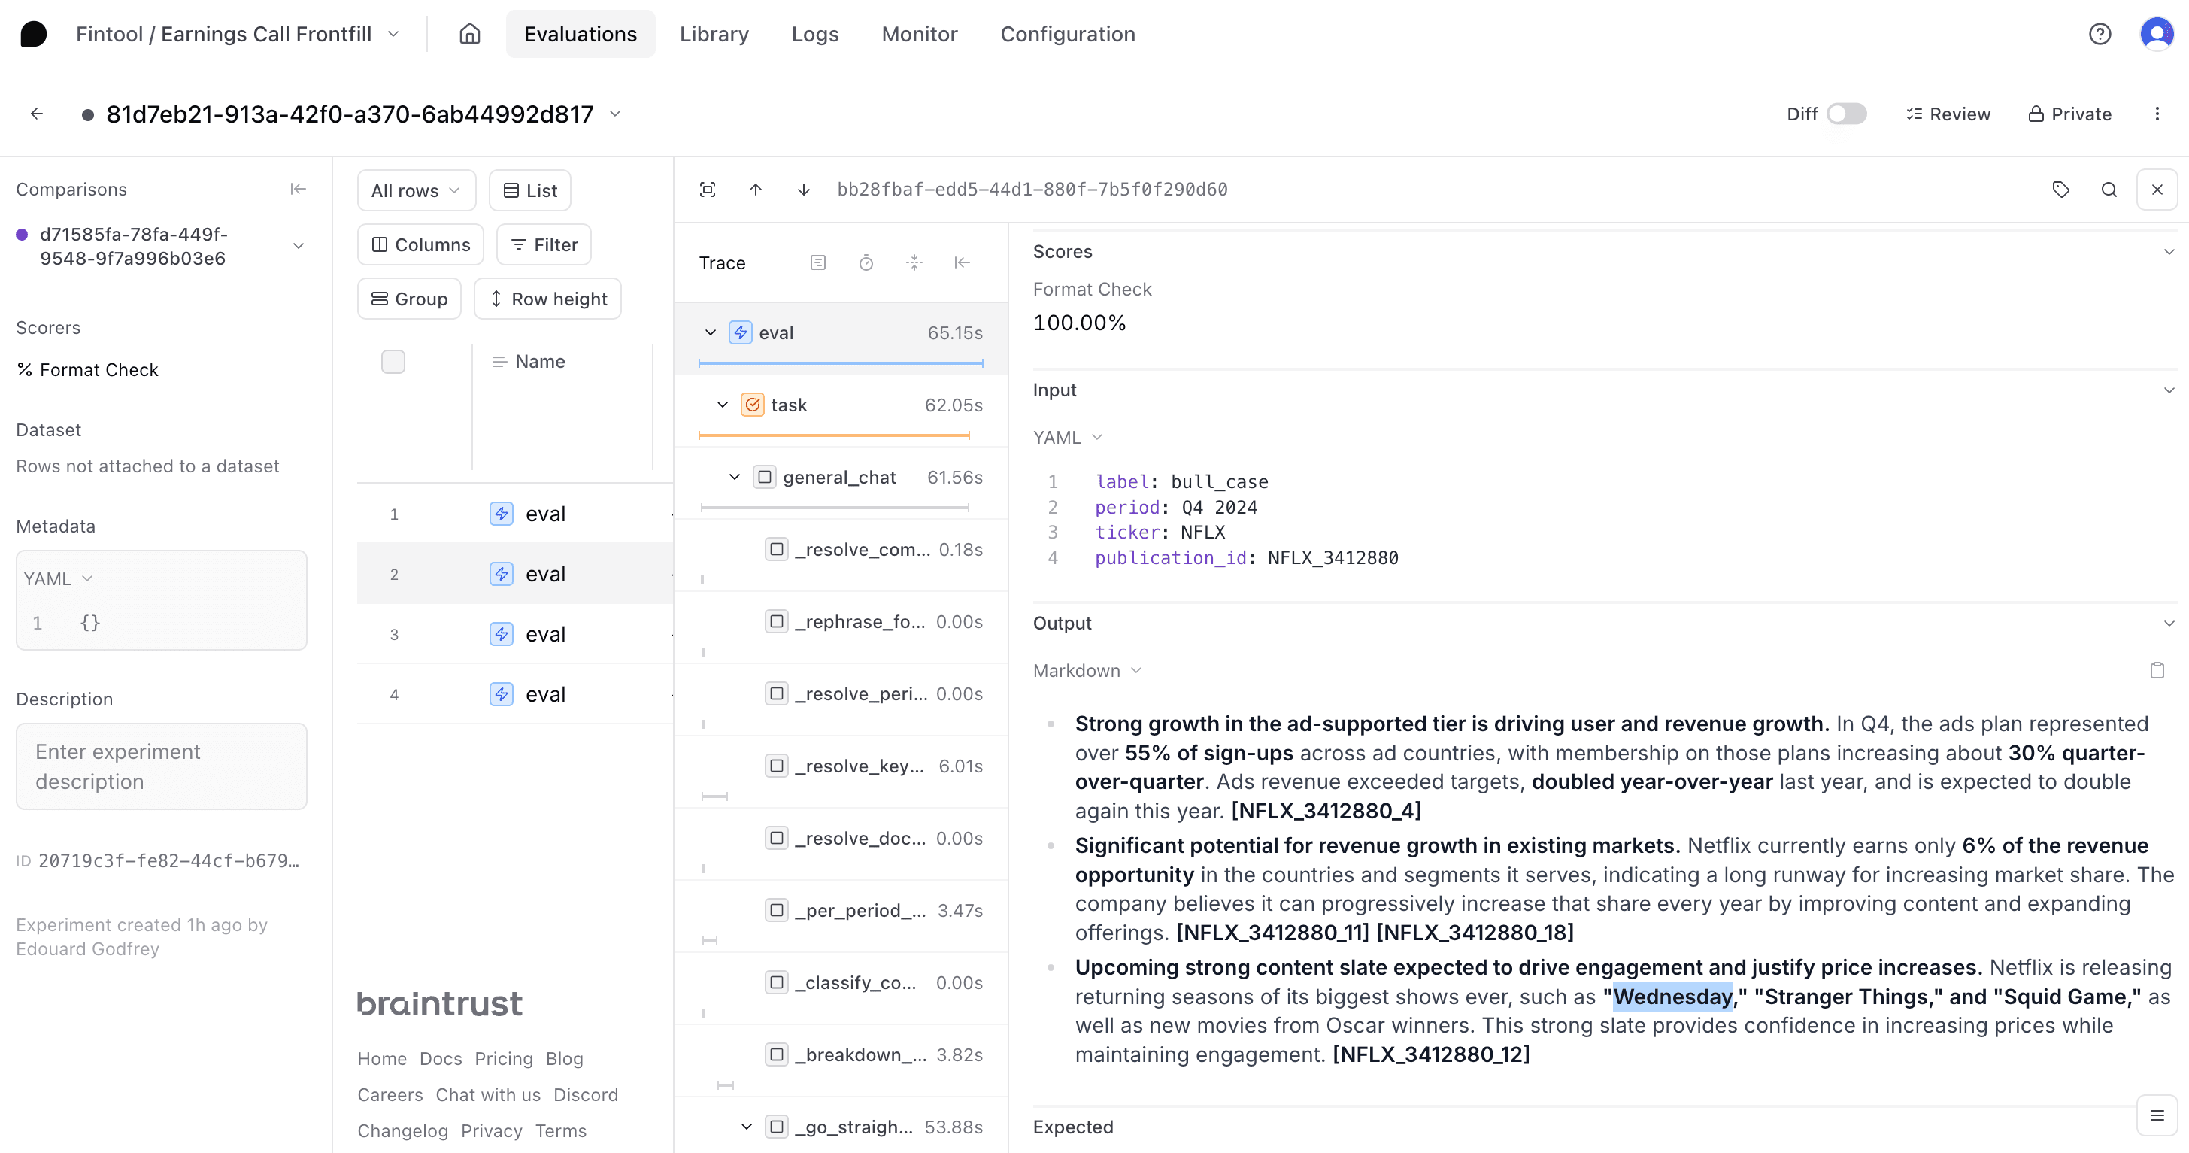Go to previous row with up arrow

(756, 190)
